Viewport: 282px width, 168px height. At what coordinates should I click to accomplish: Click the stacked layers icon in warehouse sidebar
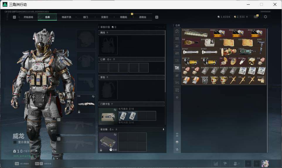pyautogui.click(x=177, y=142)
